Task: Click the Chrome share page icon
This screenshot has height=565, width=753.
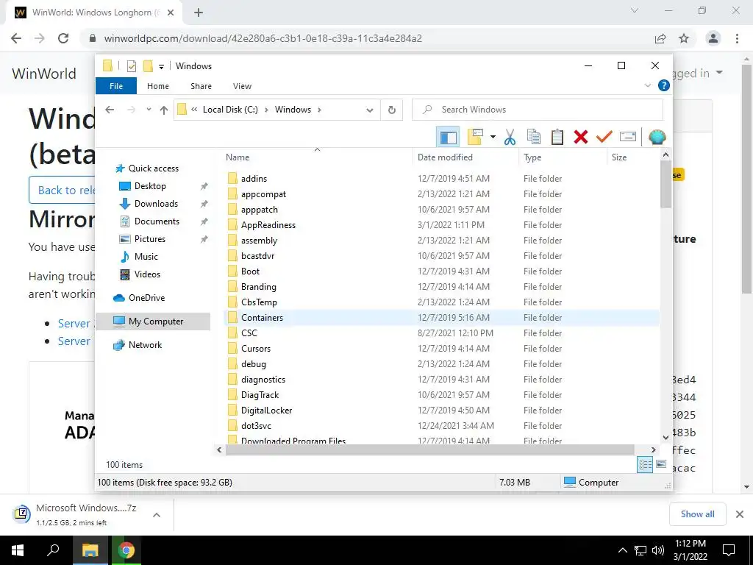Action: click(x=661, y=38)
